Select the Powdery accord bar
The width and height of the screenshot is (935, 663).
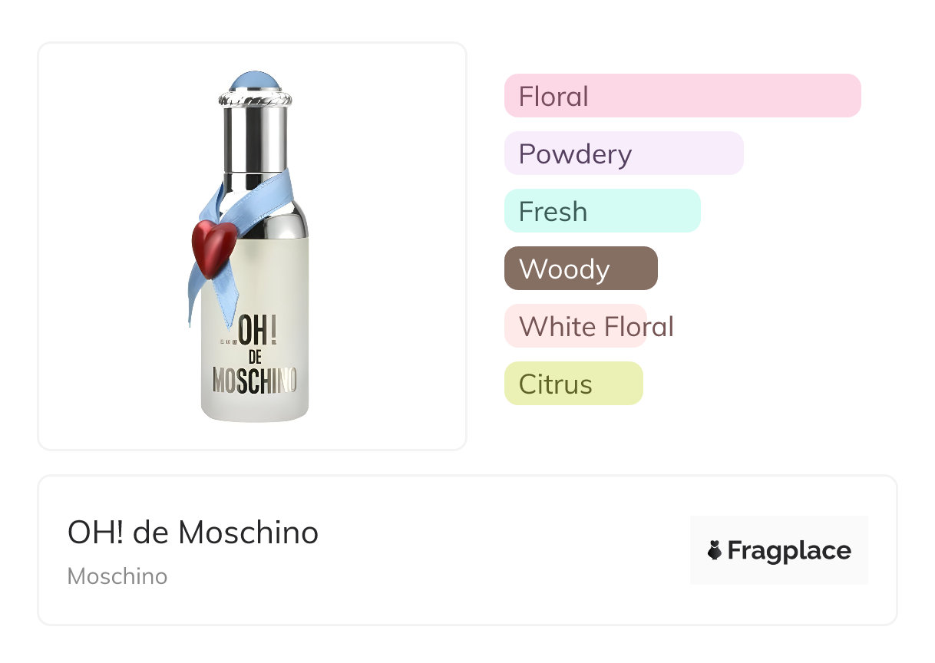(x=623, y=153)
